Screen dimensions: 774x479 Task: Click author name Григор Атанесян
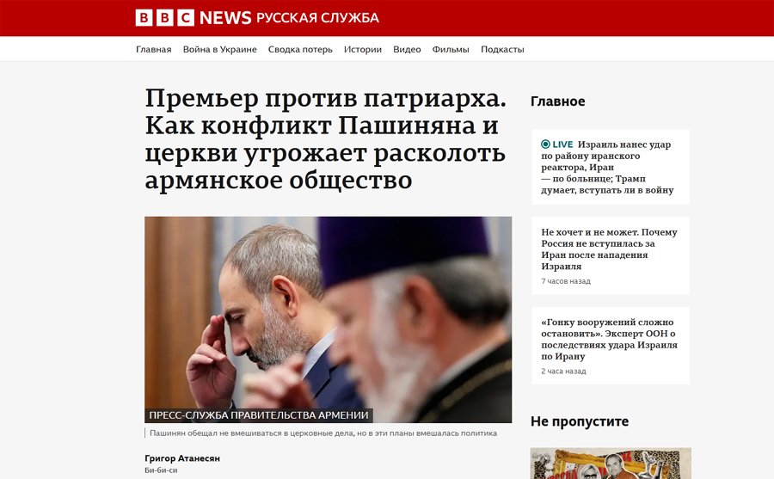tap(182, 458)
